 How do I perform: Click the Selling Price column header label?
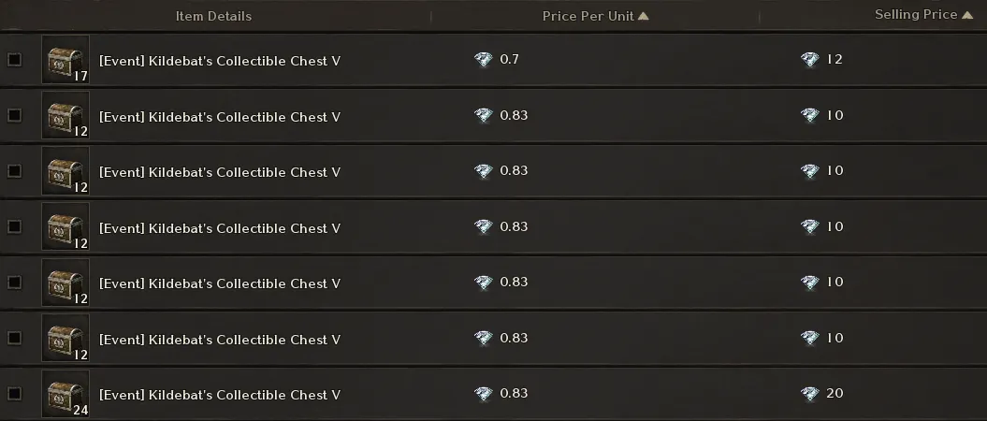pos(915,15)
